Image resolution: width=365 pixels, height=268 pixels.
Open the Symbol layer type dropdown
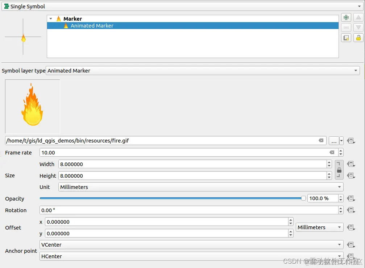tap(203, 71)
